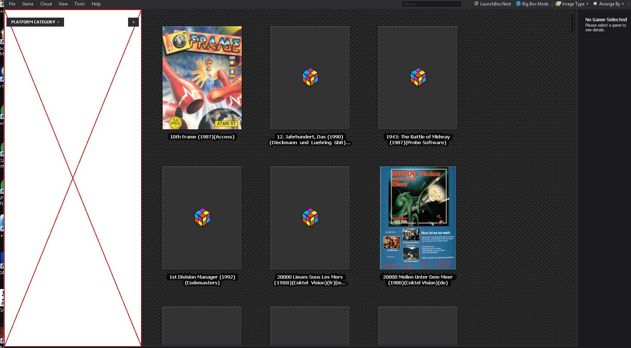
Task: Switch to LaunchBox.Next
Action: click(x=492, y=4)
